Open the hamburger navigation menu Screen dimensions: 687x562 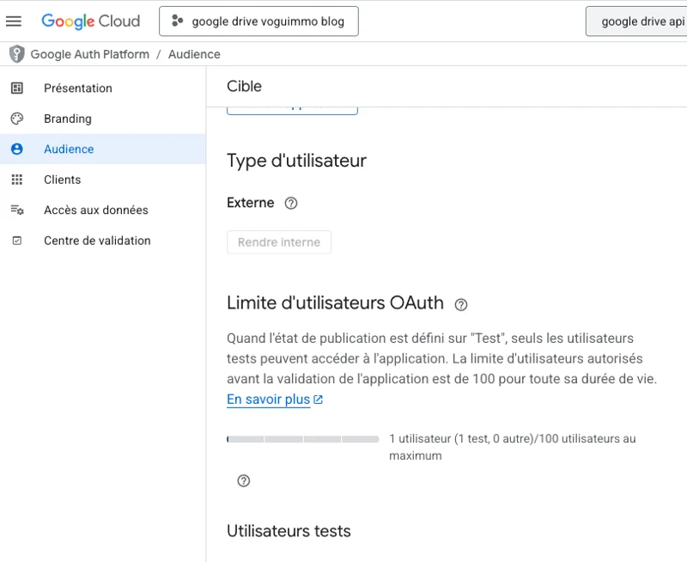pos(14,21)
